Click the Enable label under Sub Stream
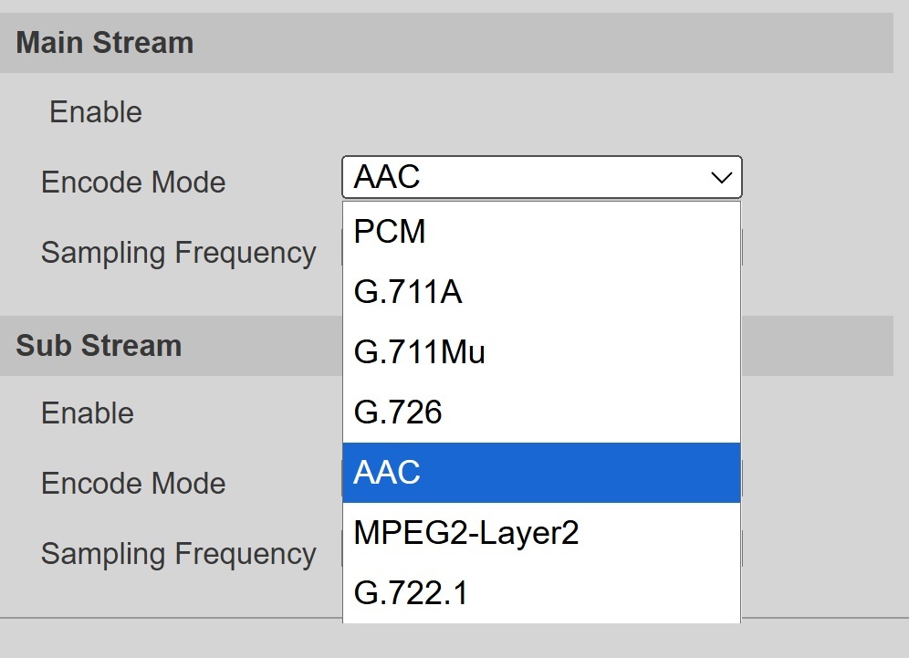 pyautogui.click(x=88, y=413)
